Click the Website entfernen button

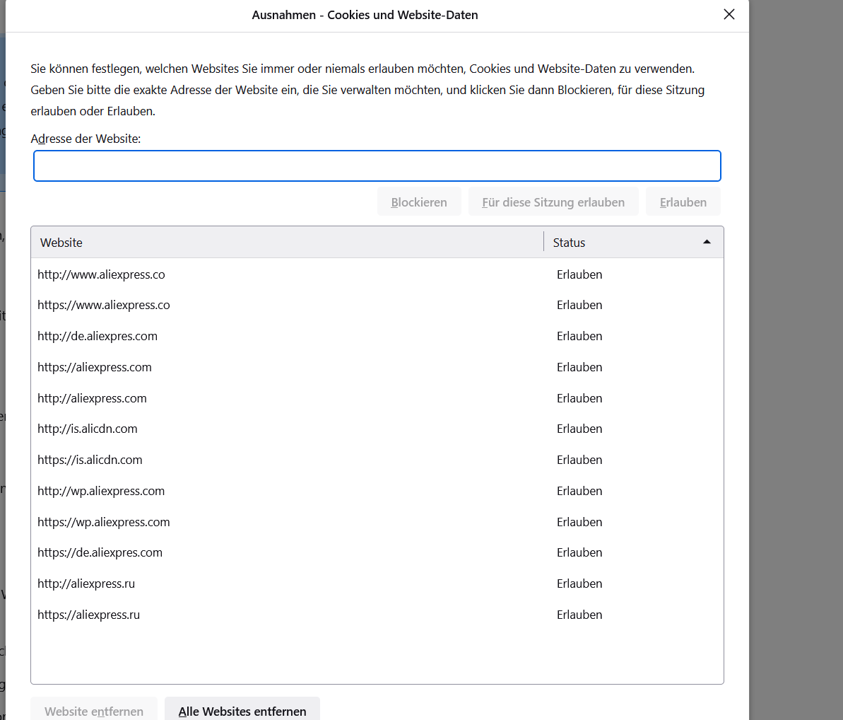click(94, 711)
